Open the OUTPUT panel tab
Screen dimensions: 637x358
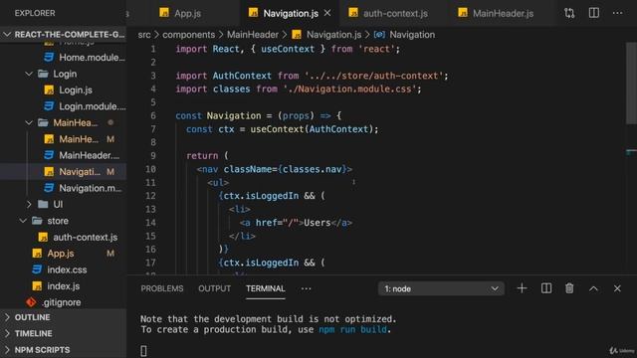click(x=215, y=288)
